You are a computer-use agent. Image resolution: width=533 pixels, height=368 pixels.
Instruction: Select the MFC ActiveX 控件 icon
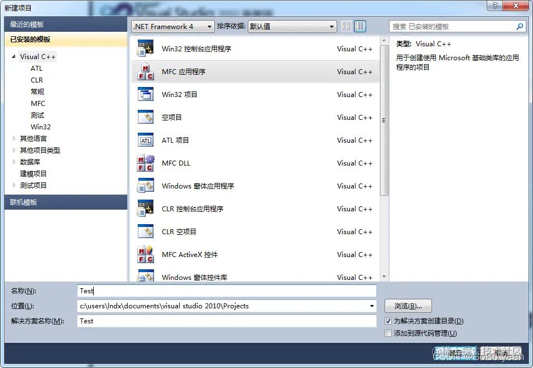pos(146,254)
